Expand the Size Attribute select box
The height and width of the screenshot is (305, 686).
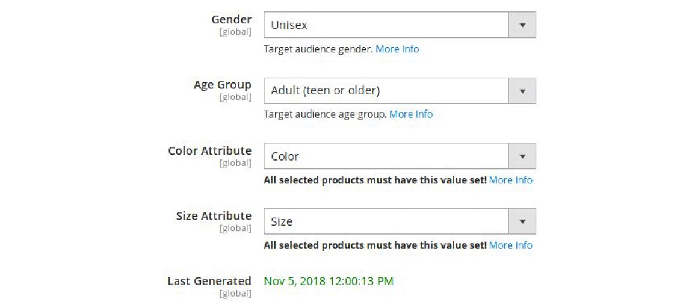tap(386, 221)
